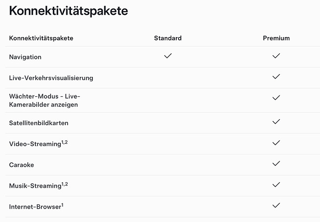Click the Konnektivitätspakete table header label
Viewport: 320px width, 222px height.
41,38
